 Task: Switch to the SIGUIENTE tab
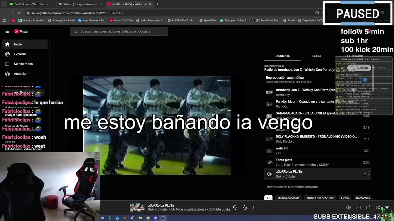click(283, 56)
